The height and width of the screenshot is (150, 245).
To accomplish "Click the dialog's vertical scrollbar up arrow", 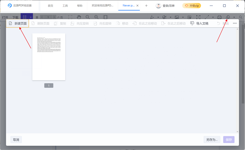I will pos(238,29).
